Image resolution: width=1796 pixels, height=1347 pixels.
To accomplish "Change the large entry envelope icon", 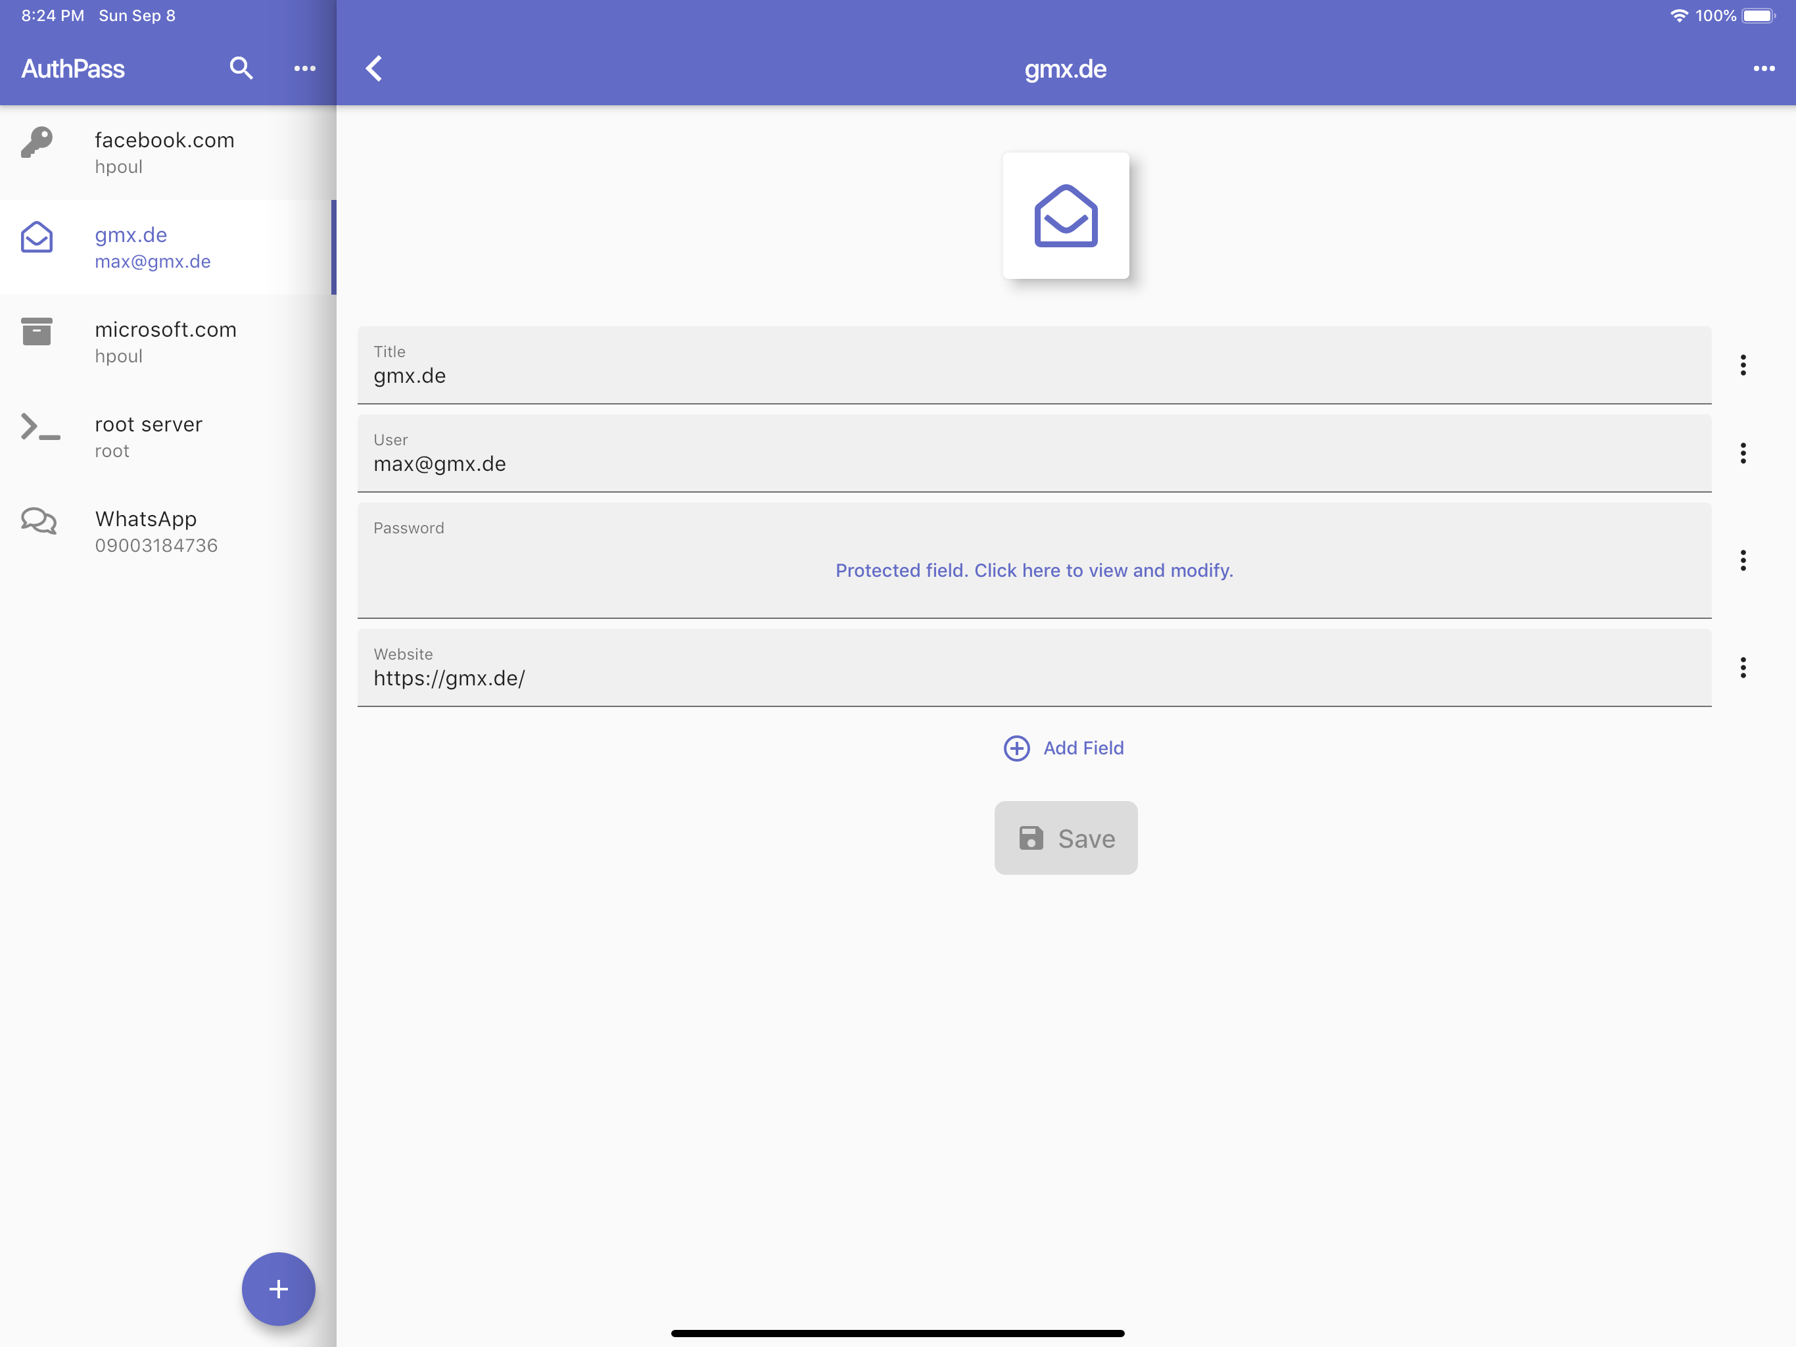I will (x=1065, y=215).
